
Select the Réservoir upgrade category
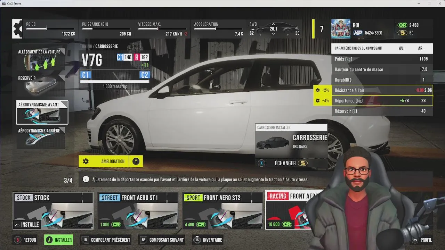click(x=41, y=85)
